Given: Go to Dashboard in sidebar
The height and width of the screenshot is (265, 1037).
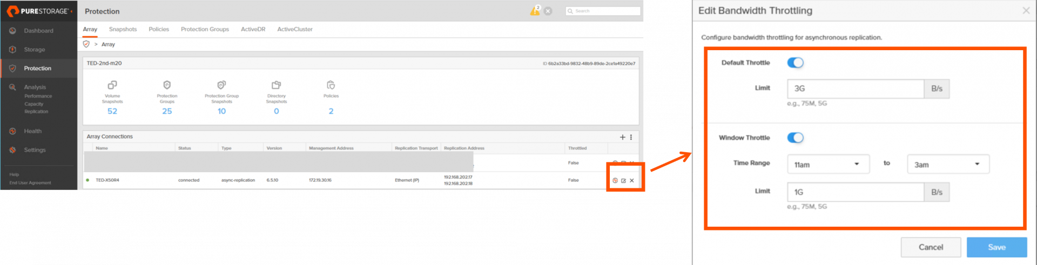Looking at the screenshot, I should [38, 31].
